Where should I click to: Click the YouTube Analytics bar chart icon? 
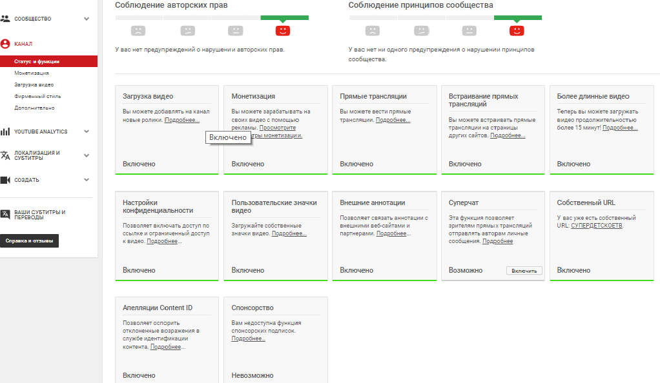(x=5, y=132)
